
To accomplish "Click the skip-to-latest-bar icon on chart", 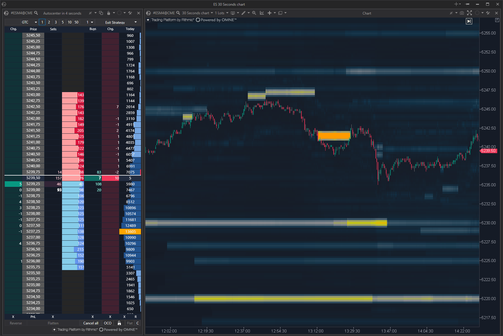I will coord(469,21).
